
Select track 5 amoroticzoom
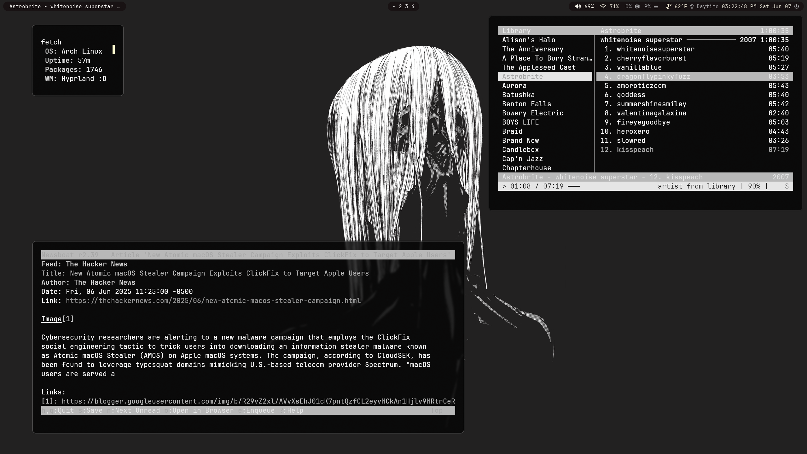click(x=694, y=86)
